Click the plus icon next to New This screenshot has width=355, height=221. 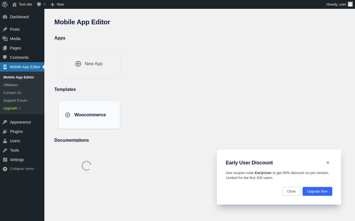point(52,4)
